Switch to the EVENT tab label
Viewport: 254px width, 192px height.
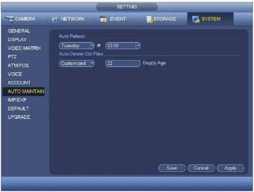pyautogui.click(x=118, y=19)
